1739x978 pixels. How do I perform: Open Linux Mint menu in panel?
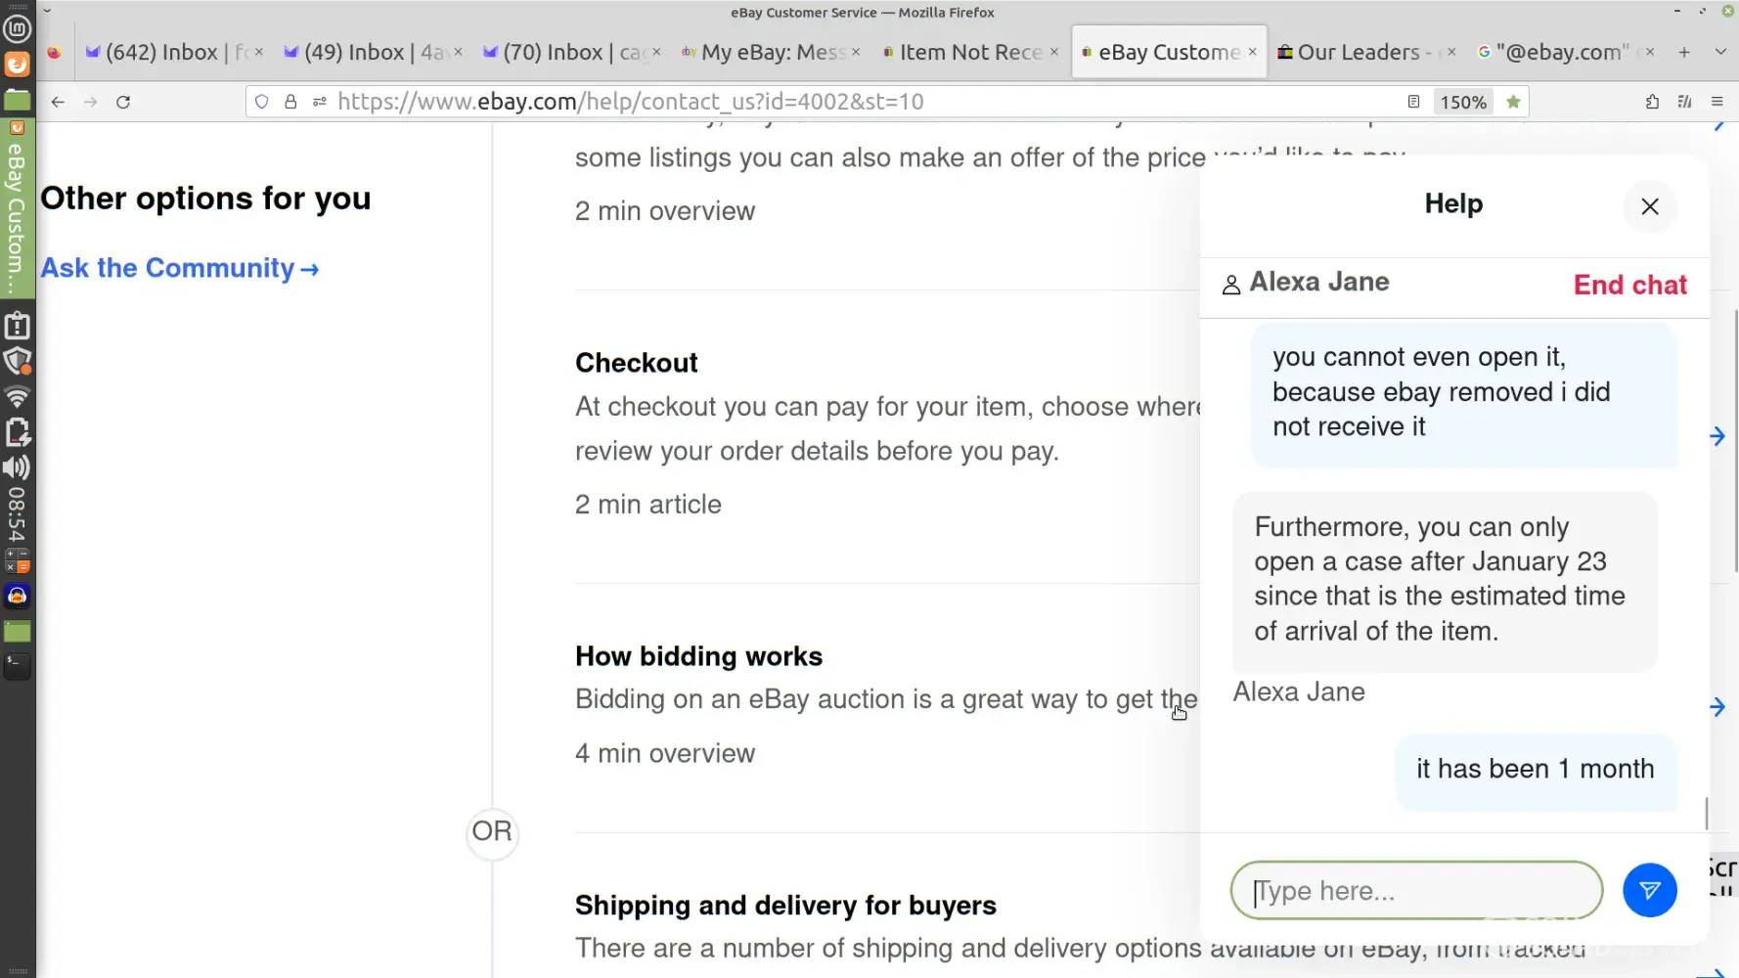point(18,29)
